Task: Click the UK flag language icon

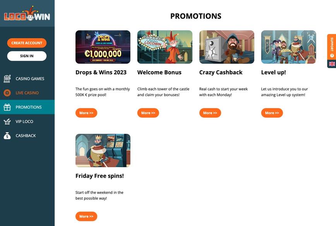Action: [332, 63]
